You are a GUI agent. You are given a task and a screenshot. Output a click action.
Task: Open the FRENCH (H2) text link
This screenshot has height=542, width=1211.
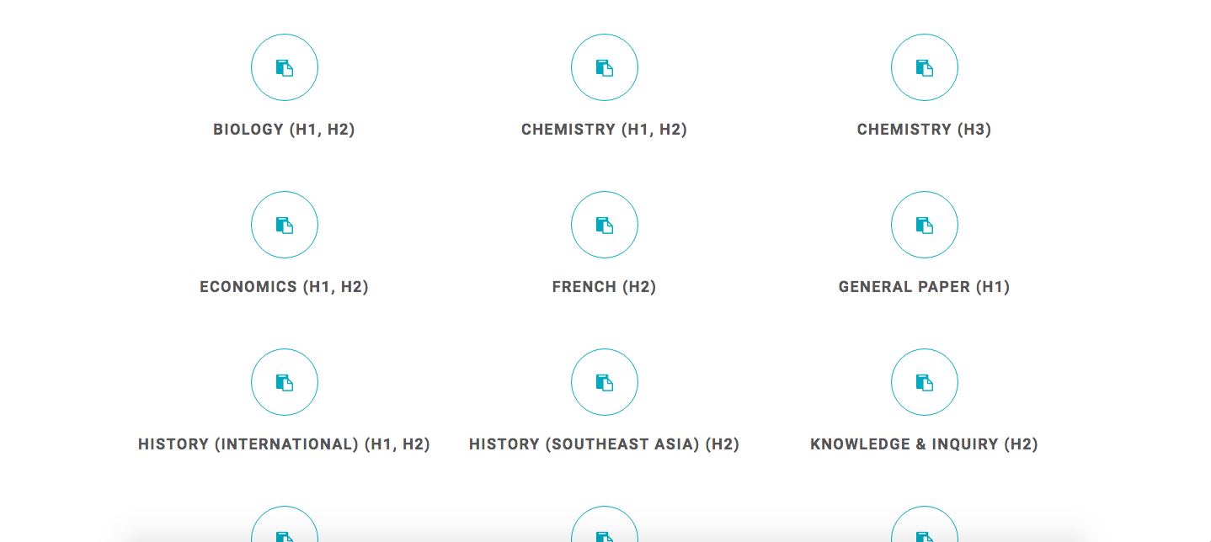[x=604, y=287]
